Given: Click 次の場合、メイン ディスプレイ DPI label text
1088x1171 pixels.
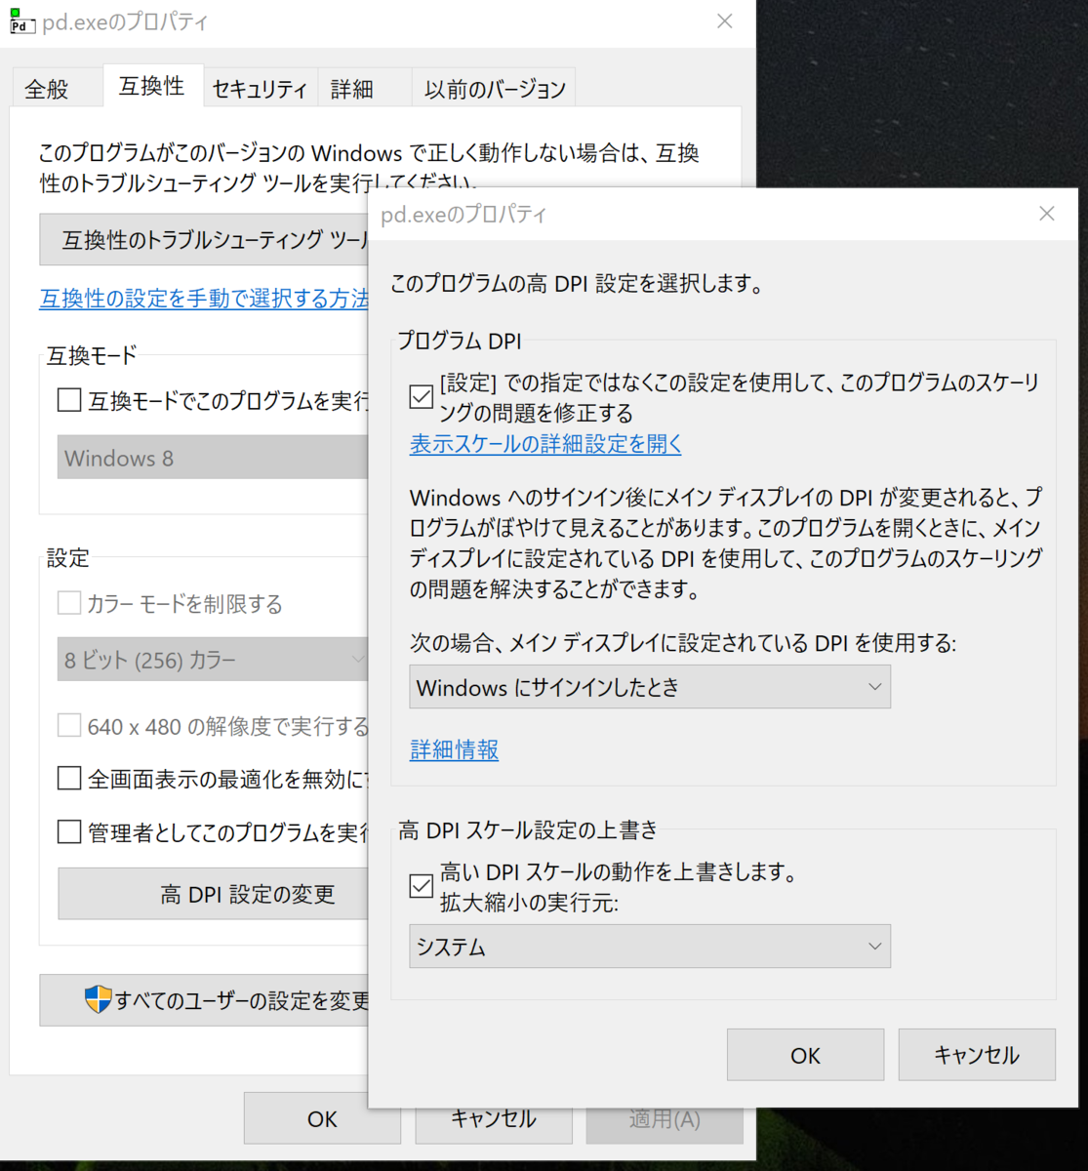Looking at the screenshot, I should tap(683, 642).
